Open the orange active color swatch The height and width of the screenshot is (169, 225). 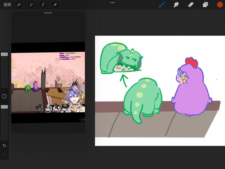point(220,5)
